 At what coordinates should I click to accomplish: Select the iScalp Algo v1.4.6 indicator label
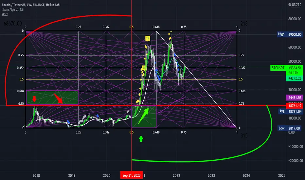click(x=12, y=9)
